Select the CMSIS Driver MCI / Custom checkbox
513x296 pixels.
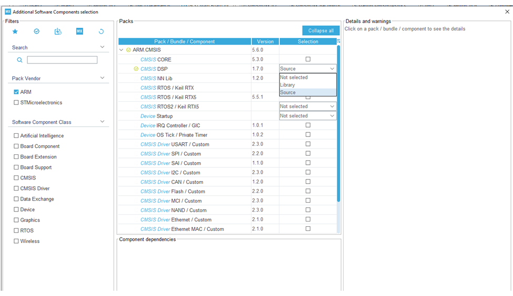308,200
